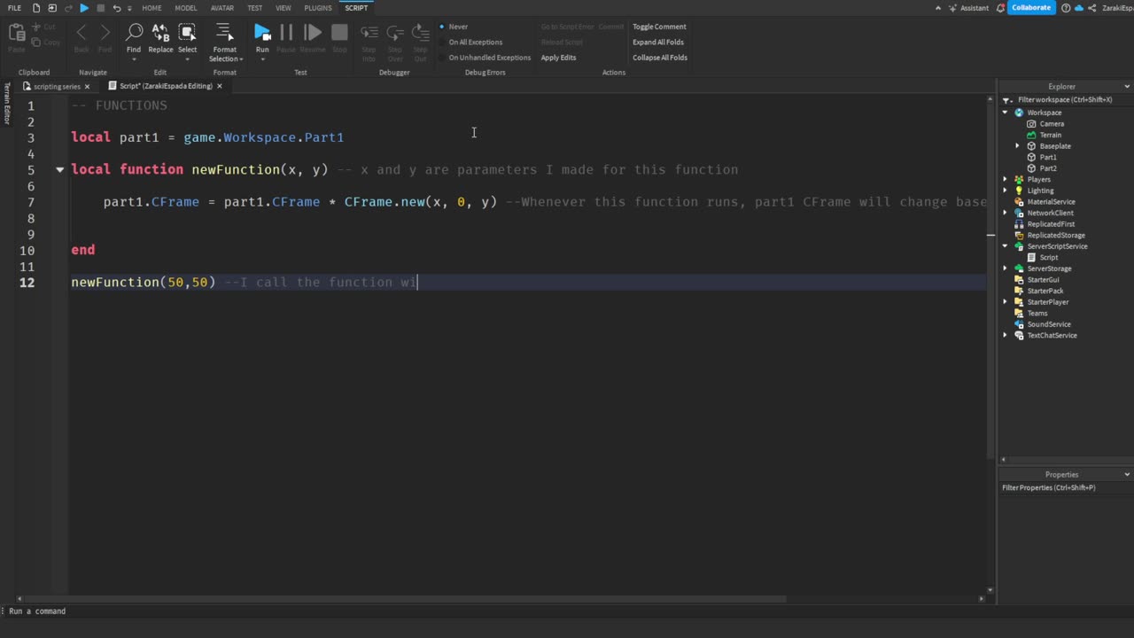The width and height of the screenshot is (1134, 638).
Task: Click Expand All Folds
Action: pyautogui.click(x=658, y=42)
